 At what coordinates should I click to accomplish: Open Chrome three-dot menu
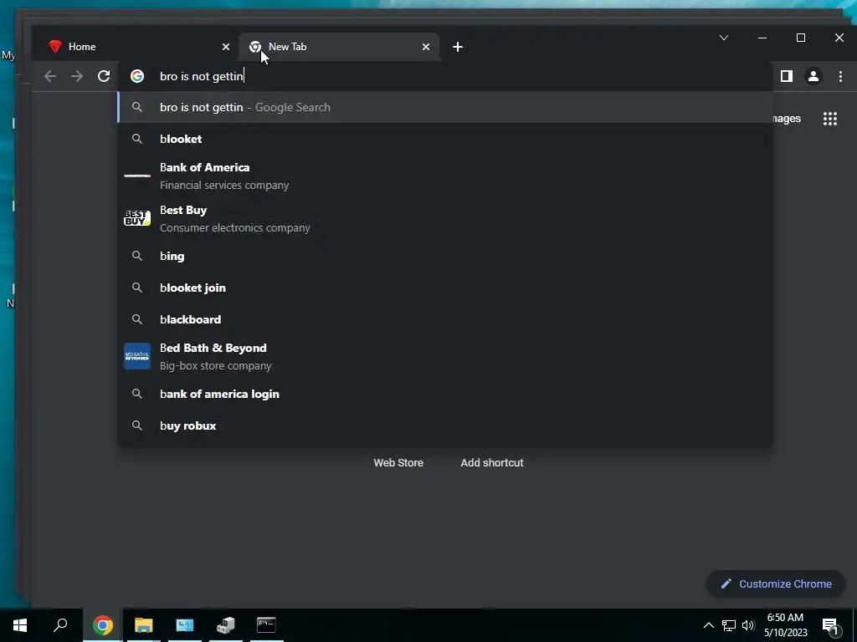[840, 76]
